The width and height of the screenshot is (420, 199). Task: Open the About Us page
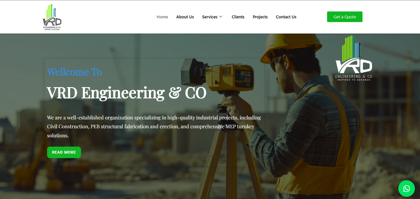(185, 17)
